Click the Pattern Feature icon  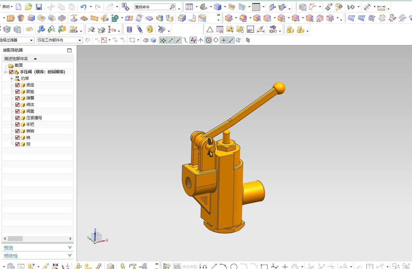click(94, 18)
